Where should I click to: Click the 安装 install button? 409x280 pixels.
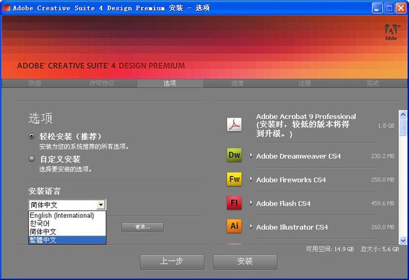click(x=245, y=262)
